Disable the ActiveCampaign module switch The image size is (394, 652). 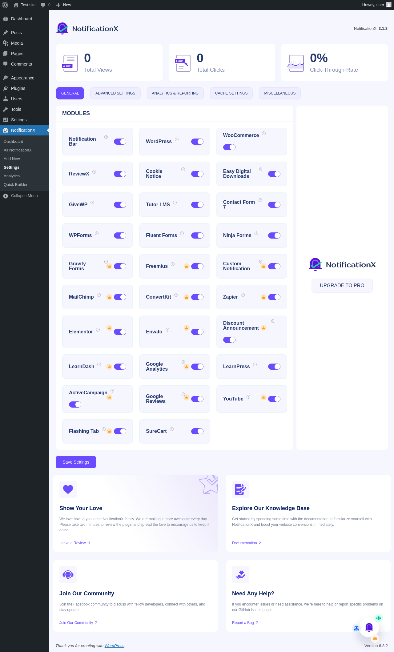[75, 404]
